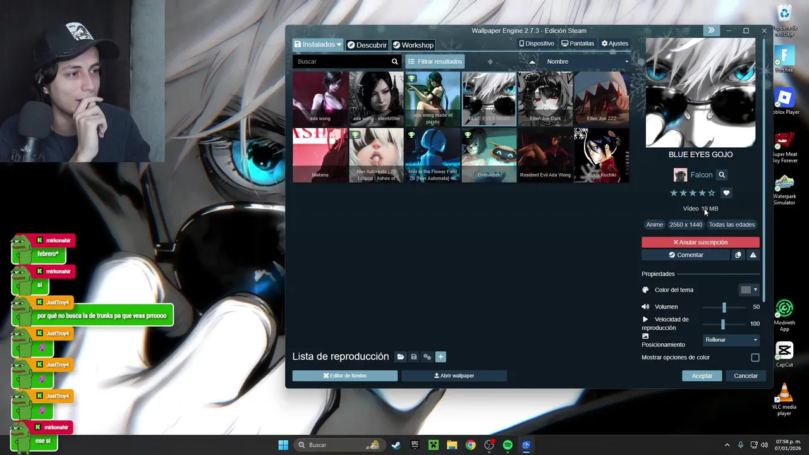
Task: Toggle the Filtrar resultados button
Action: (x=435, y=61)
